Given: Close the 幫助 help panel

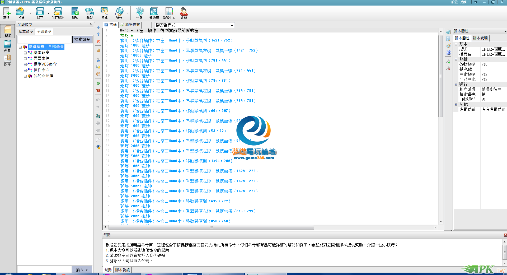Looking at the screenshot, I should 505,235.
